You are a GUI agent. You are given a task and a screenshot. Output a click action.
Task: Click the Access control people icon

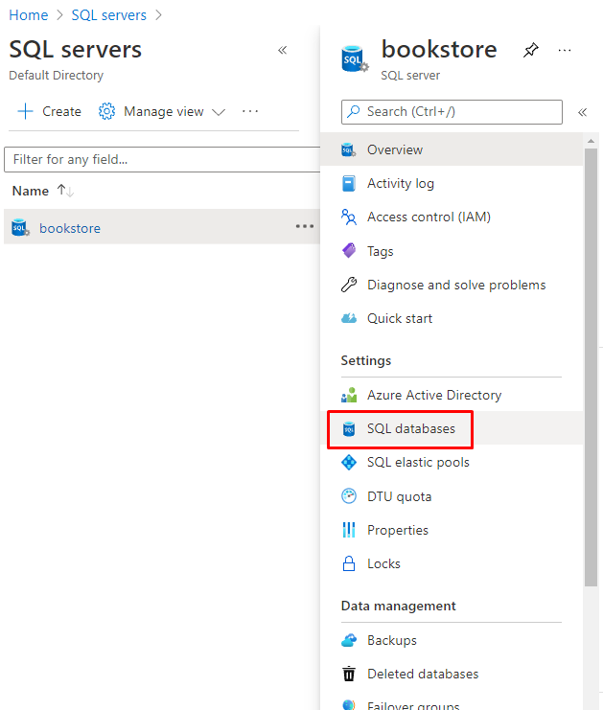click(348, 217)
